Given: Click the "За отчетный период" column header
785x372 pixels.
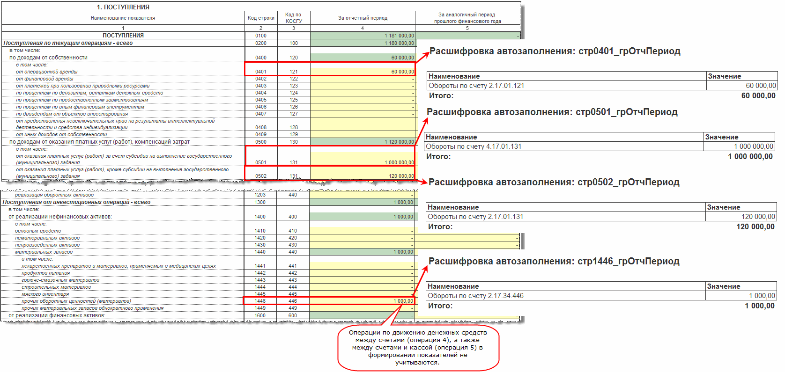Looking at the screenshot, I should pyautogui.click(x=363, y=18).
